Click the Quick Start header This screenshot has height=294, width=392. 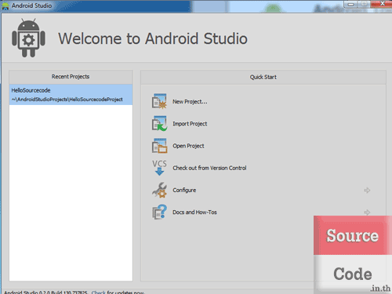pyautogui.click(x=263, y=77)
